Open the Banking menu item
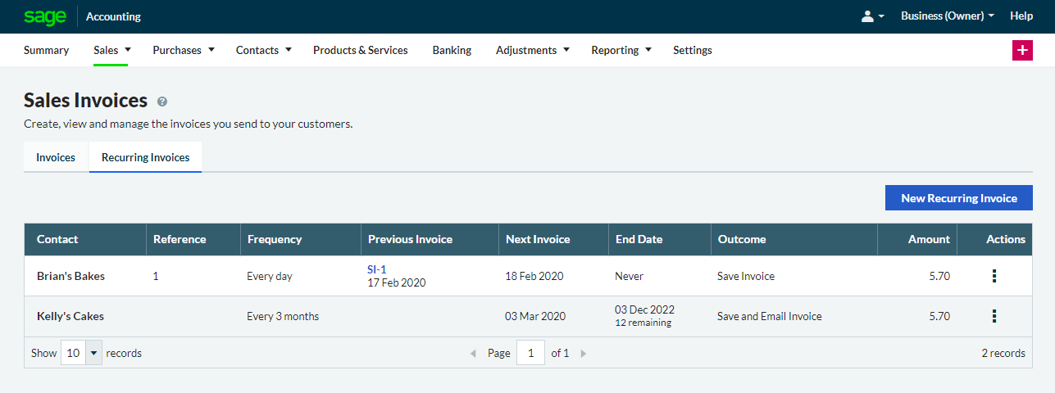 452,50
